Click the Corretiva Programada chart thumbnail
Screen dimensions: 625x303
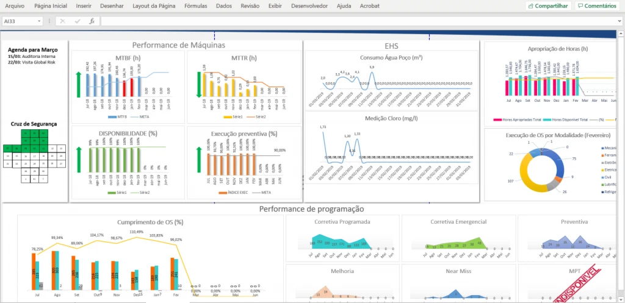[342, 238]
